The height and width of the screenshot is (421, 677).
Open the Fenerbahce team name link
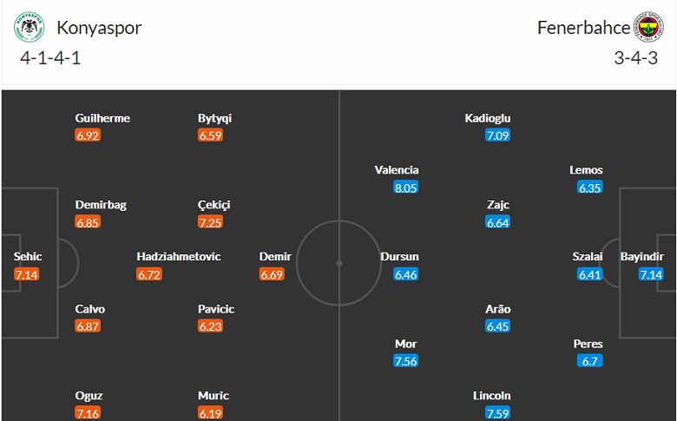tap(583, 28)
